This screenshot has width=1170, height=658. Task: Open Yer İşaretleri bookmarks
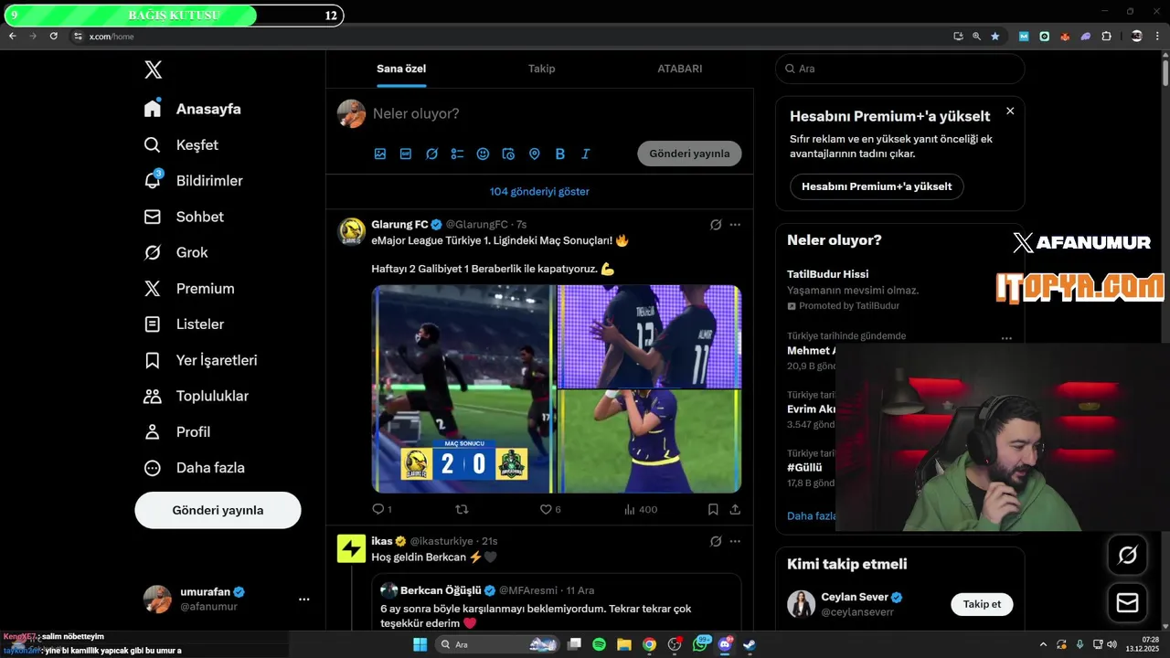coord(201,360)
